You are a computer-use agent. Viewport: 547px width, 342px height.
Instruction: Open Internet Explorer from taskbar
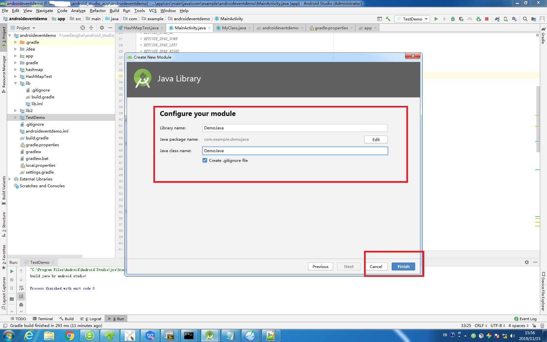tap(29, 335)
